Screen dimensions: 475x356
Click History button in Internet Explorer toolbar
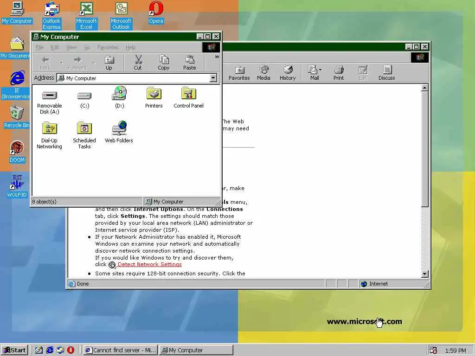tap(288, 73)
